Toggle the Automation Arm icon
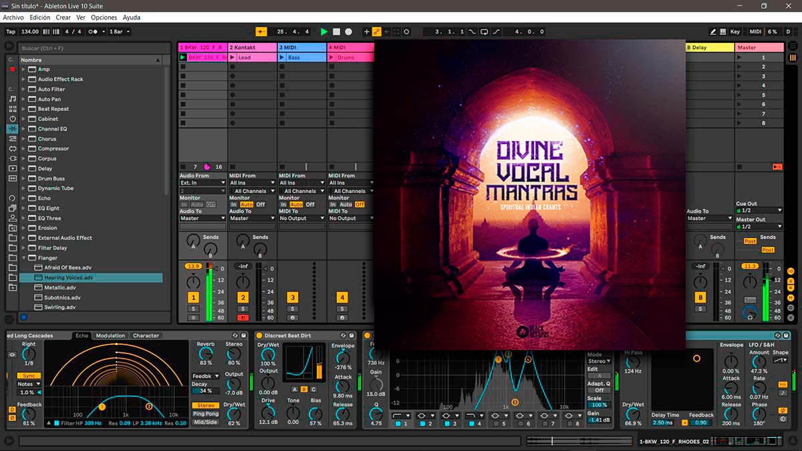The width and height of the screenshot is (802, 451). tap(376, 31)
